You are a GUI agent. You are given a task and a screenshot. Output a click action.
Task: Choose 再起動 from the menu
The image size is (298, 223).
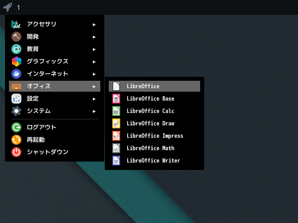pyautogui.click(x=55, y=140)
